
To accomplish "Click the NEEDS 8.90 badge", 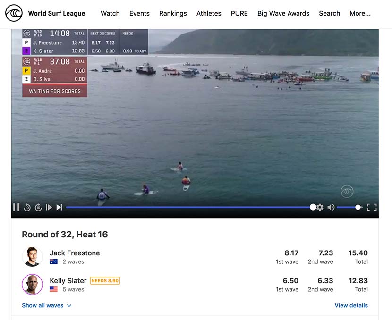I will point(105,280).
